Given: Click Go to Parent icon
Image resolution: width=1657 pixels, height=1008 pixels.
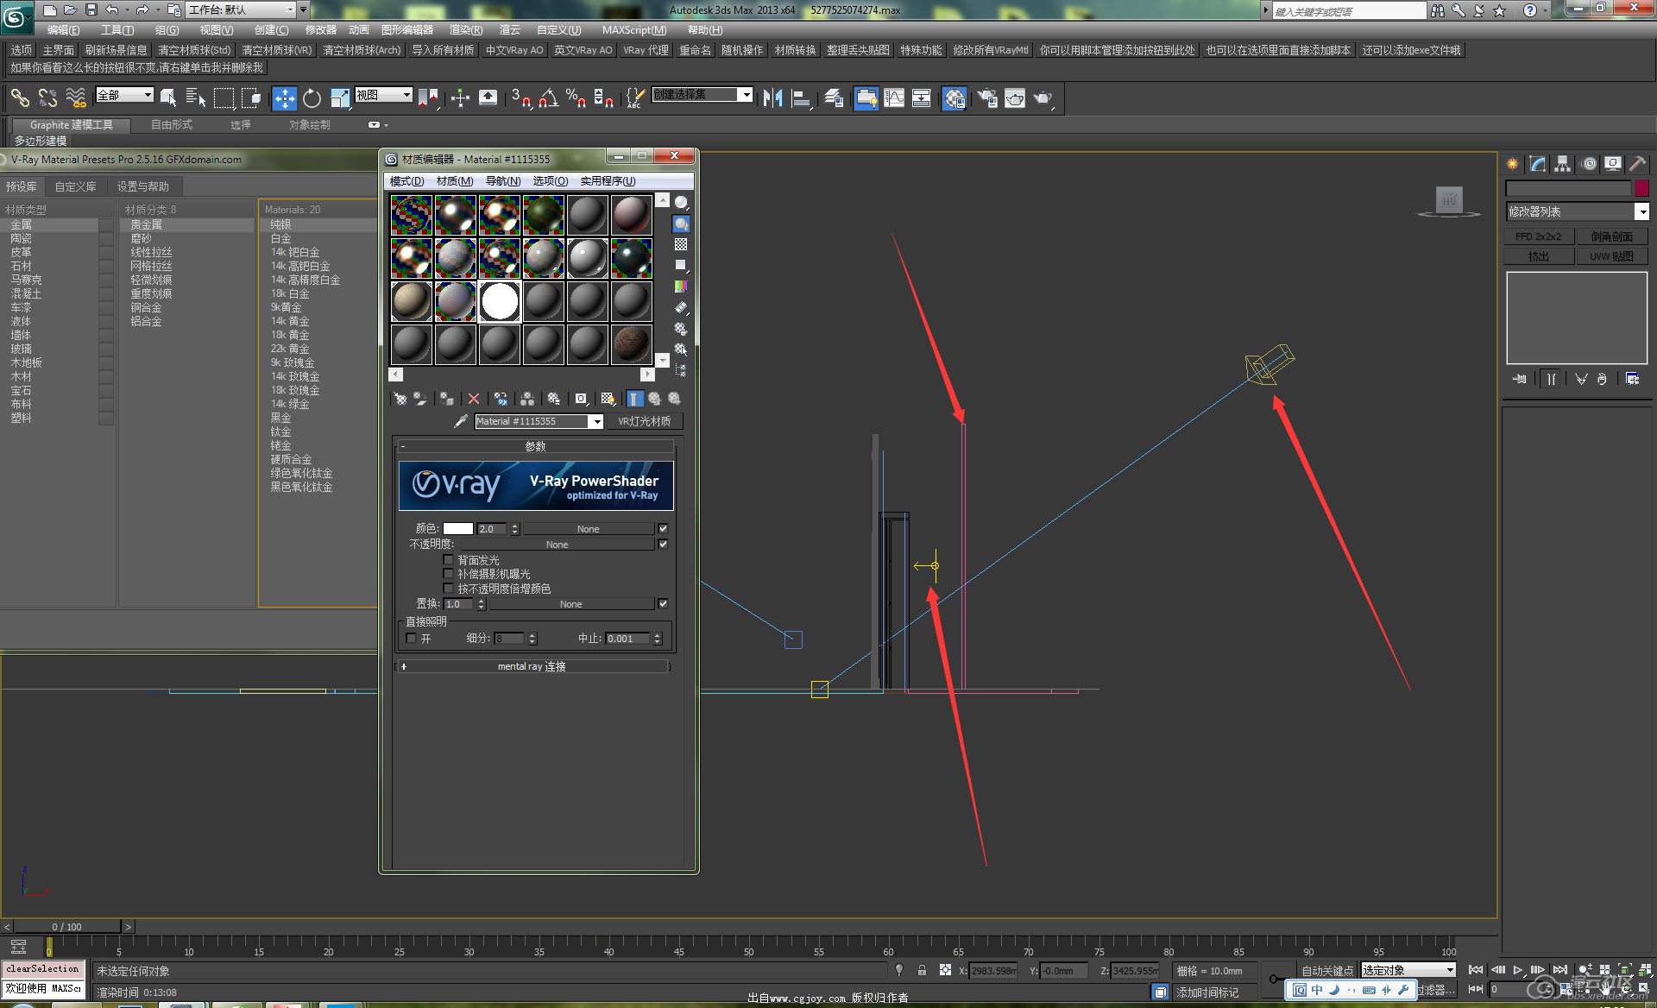Looking at the screenshot, I should (x=655, y=399).
